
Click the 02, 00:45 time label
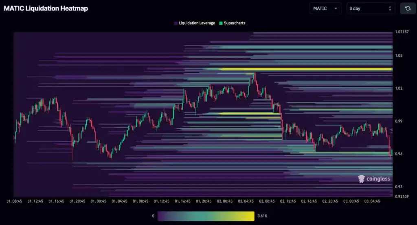tap(225, 201)
